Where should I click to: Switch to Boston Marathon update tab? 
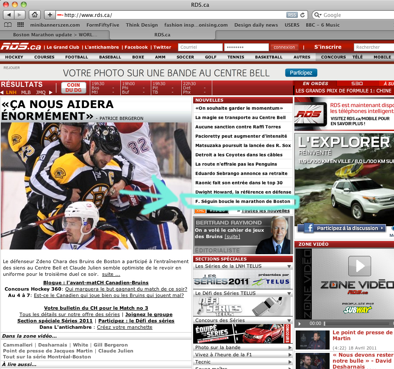click(55, 35)
